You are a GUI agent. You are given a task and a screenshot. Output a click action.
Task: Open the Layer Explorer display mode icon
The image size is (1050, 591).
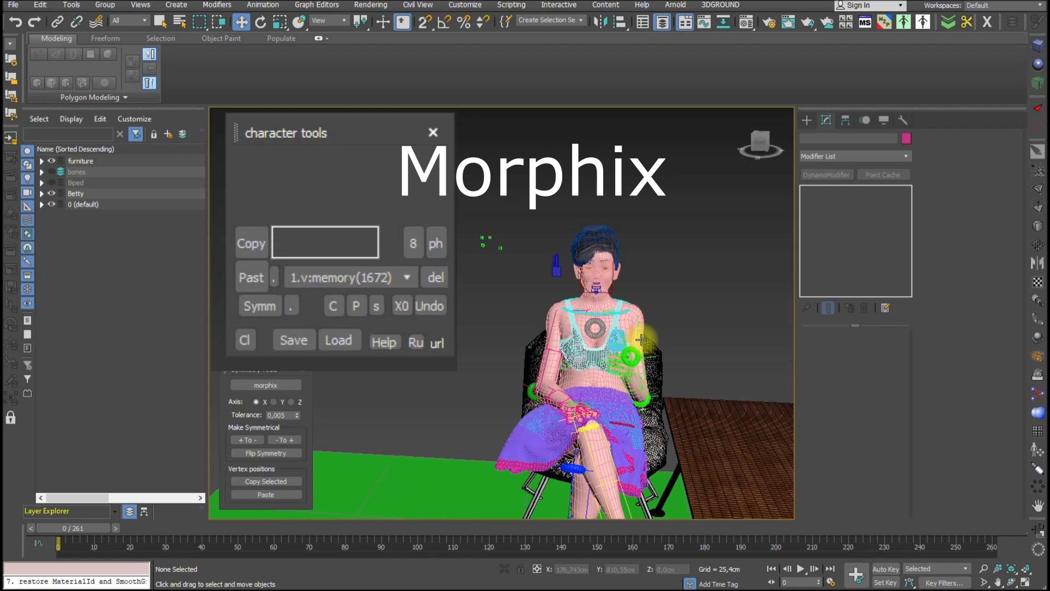click(129, 512)
